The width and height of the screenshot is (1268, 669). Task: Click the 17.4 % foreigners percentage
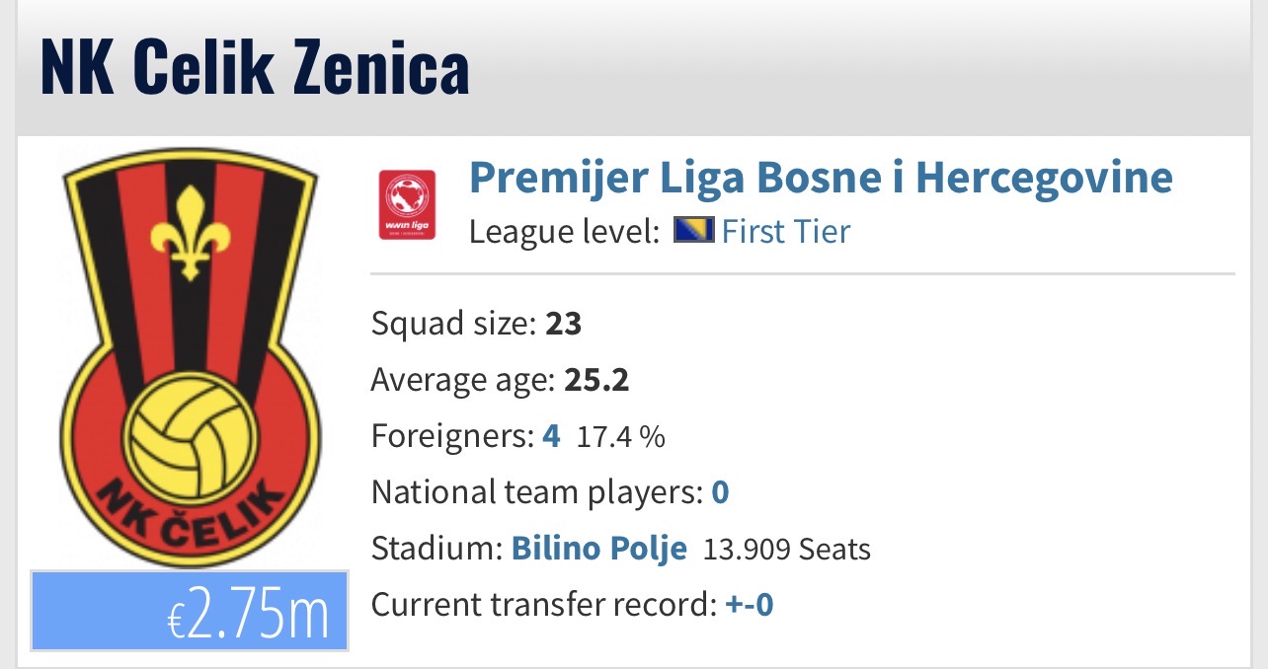click(621, 437)
